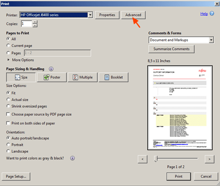Choose the Booklet layout button
220x186 pixels.
click(114, 77)
